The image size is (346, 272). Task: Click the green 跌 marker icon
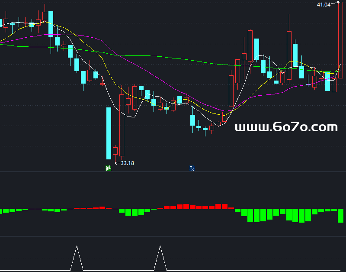point(109,168)
